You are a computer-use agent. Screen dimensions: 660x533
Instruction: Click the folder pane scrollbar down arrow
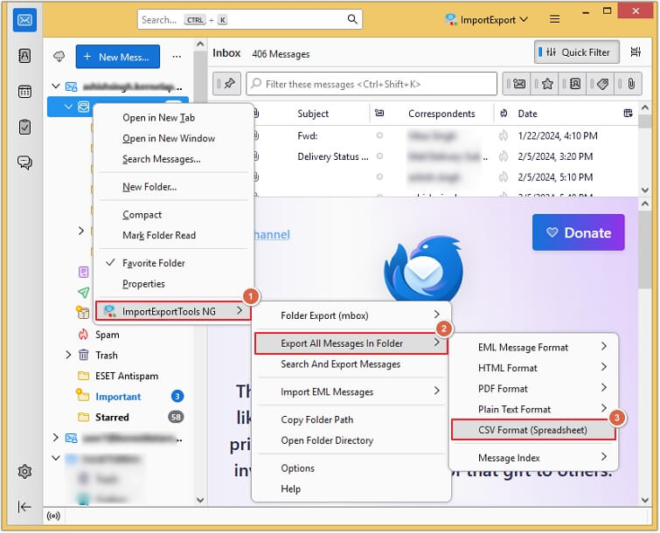coord(200,500)
